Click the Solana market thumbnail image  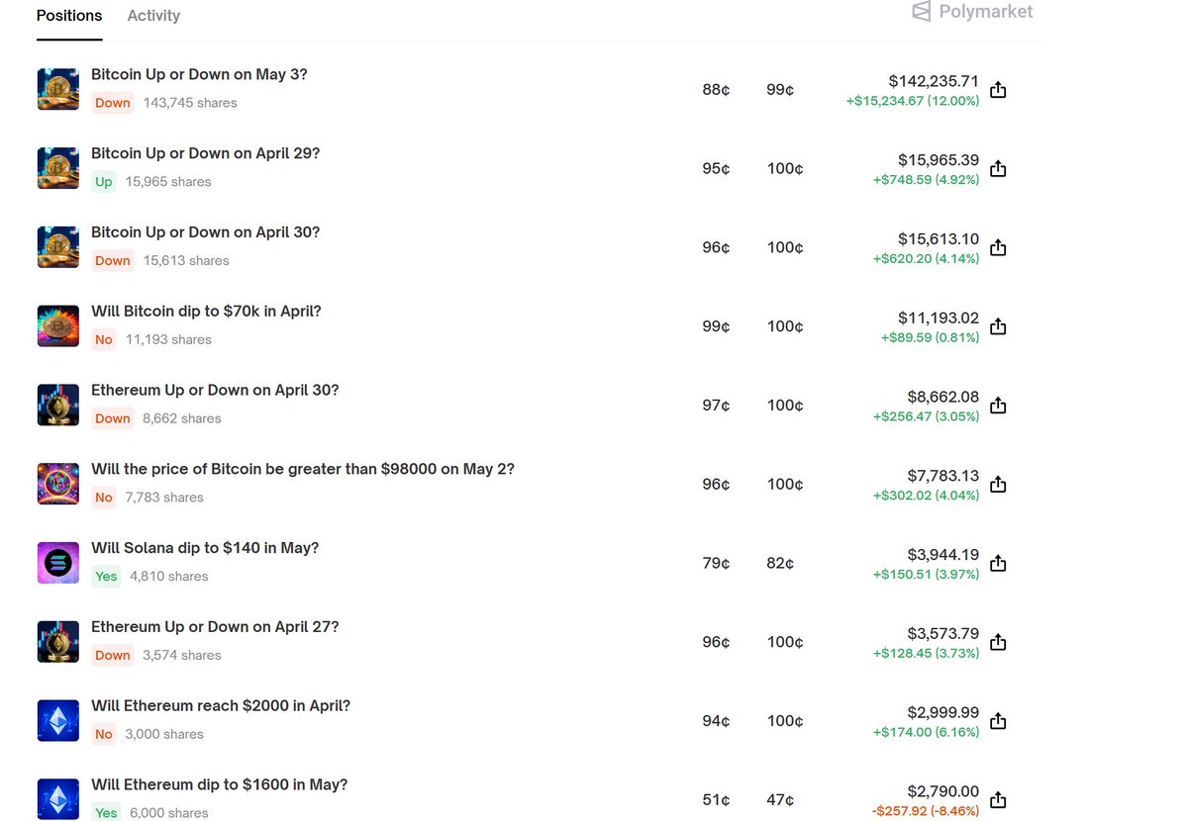[57, 563]
